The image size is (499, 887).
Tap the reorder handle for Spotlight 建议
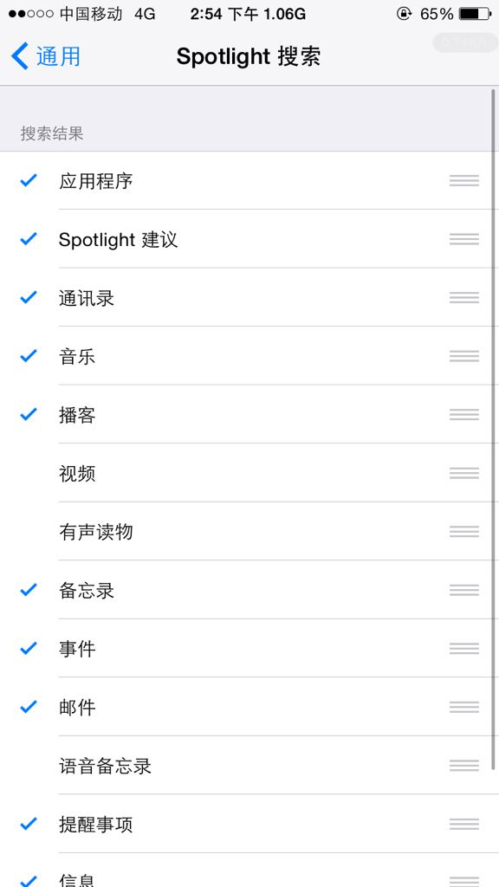[464, 239]
